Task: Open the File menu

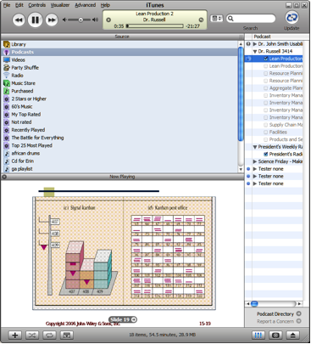Action: 7,5
